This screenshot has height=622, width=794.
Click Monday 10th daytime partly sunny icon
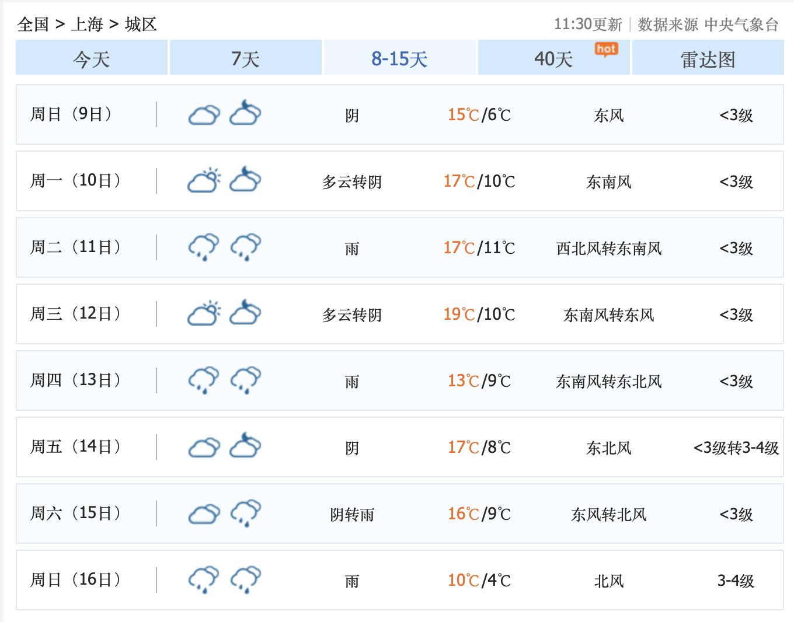(x=204, y=180)
